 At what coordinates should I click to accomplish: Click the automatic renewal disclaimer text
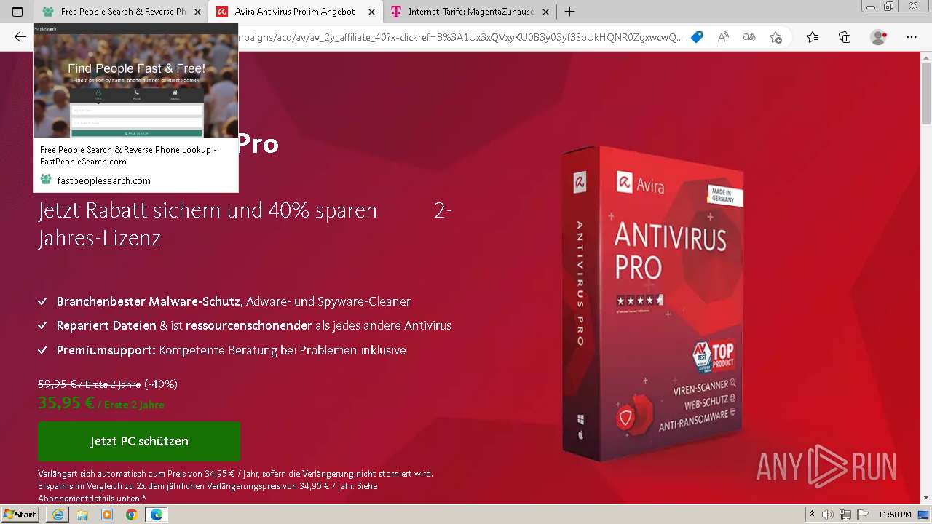pos(235,485)
